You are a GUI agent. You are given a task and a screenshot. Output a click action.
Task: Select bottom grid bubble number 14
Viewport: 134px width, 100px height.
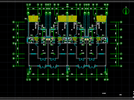click(87, 79)
